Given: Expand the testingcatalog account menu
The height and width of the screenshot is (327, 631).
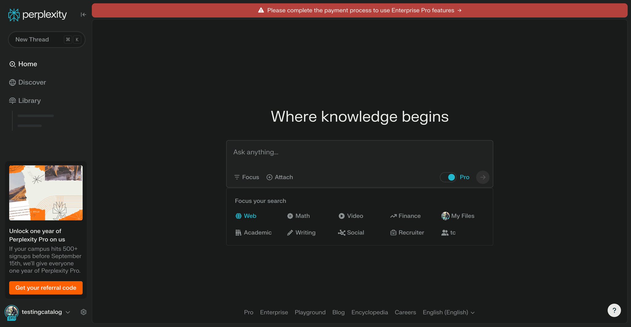Looking at the screenshot, I should [x=68, y=312].
